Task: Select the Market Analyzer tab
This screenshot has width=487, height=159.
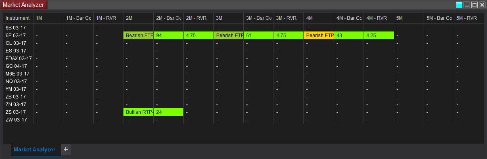Action: click(x=36, y=150)
